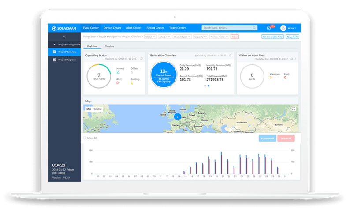Click the Clear filters button
353x220 pixels.
pyautogui.click(x=235, y=37)
